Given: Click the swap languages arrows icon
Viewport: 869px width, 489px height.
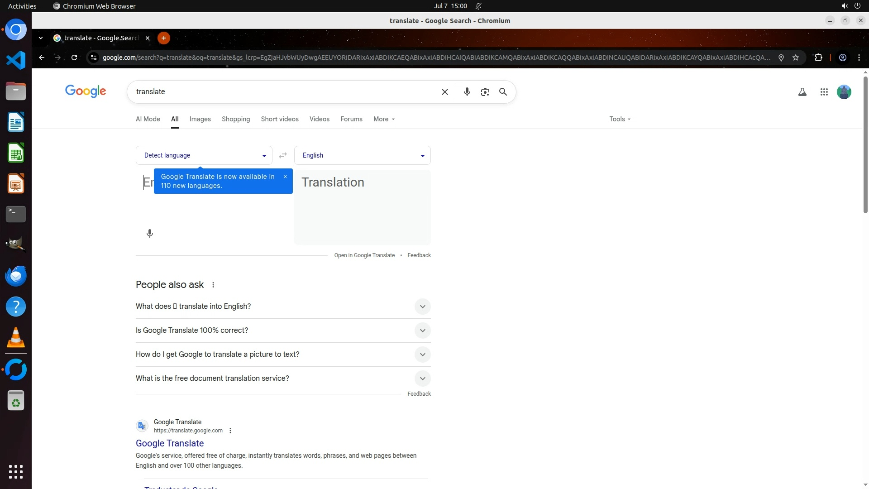Looking at the screenshot, I should pyautogui.click(x=283, y=155).
